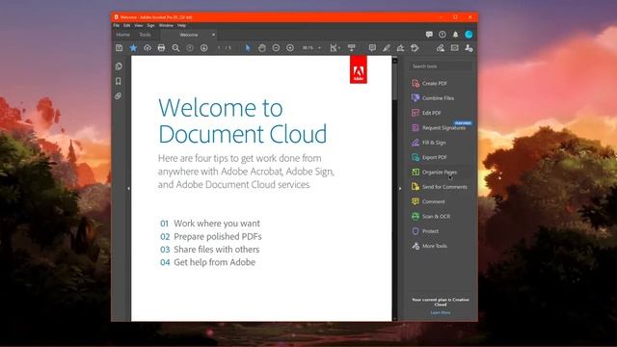Click the upload to cloud icon
This screenshot has height=347, width=617.
point(148,48)
